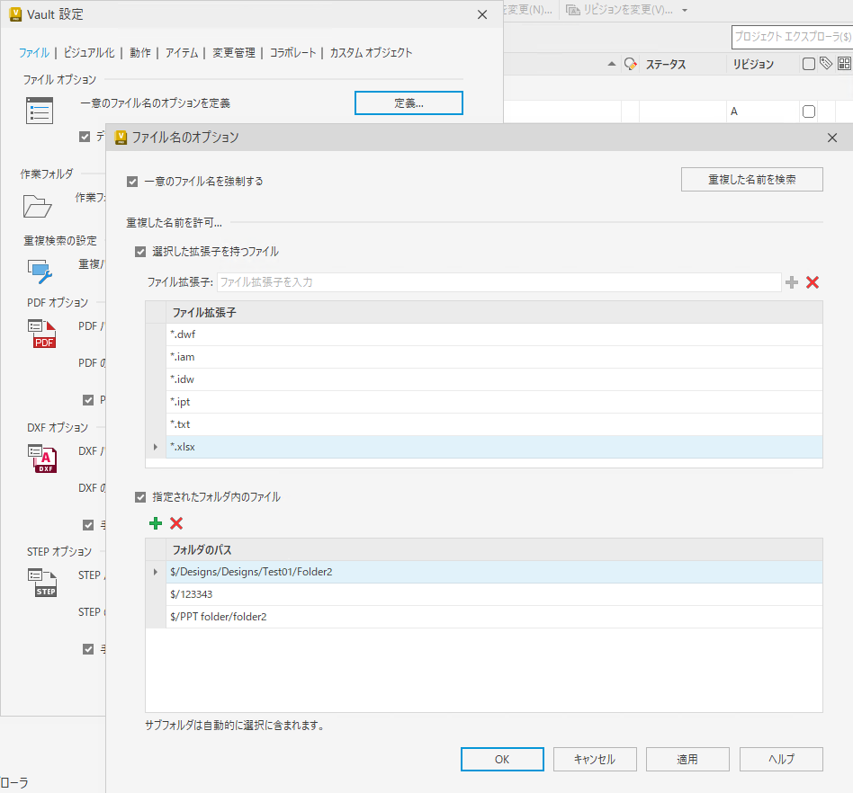Click the status pencil icon in the column header
This screenshot has width=853, height=793.
pos(631,64)
